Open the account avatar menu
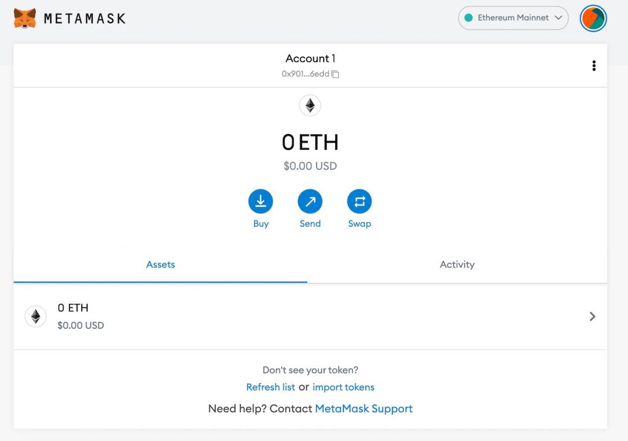 point(593,18)
